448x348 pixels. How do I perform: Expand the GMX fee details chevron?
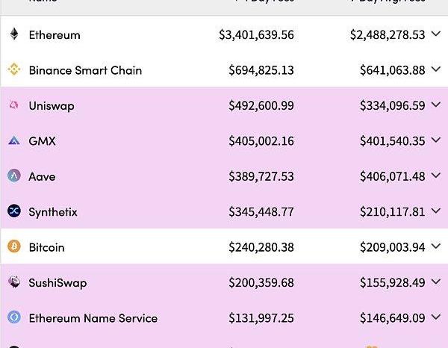pos(436,140)
